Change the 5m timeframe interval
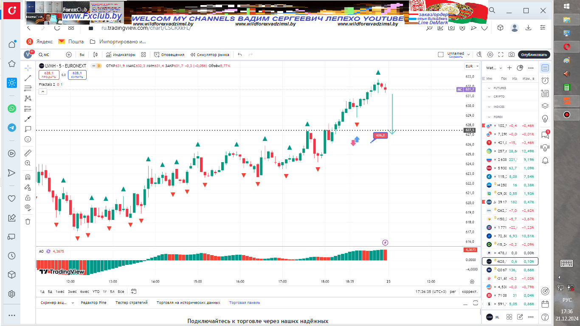580x326 pixels. (x=82, y=55)
